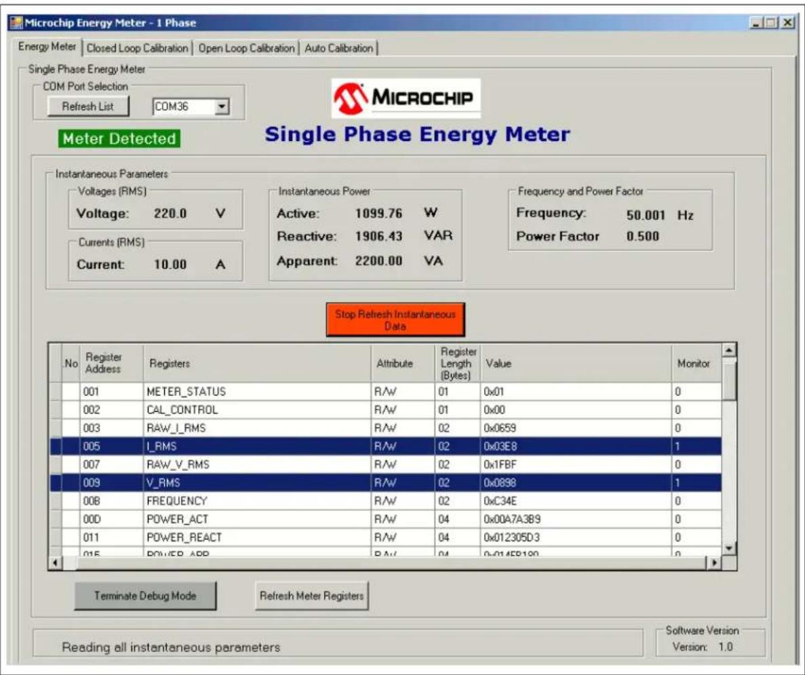Click the value 0x012305D3 cell
The width and height of the screenshot is (805, 675).
[576, 537]
